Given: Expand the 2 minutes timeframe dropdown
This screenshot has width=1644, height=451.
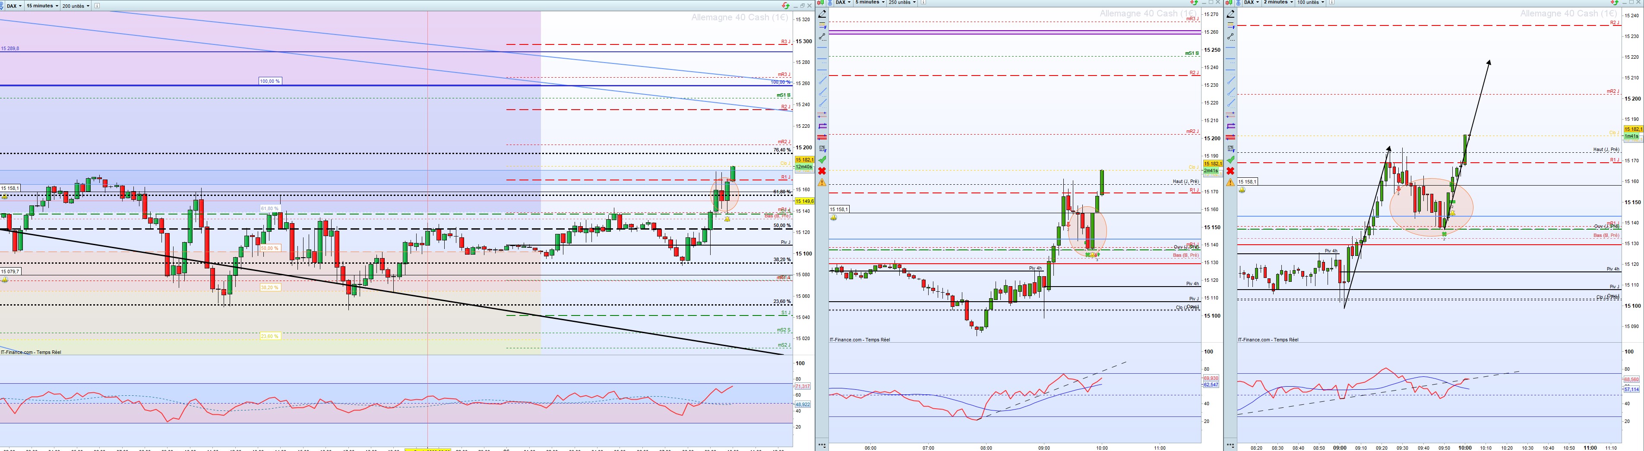Looking at the screenshot, I should tap(1278, 2).
